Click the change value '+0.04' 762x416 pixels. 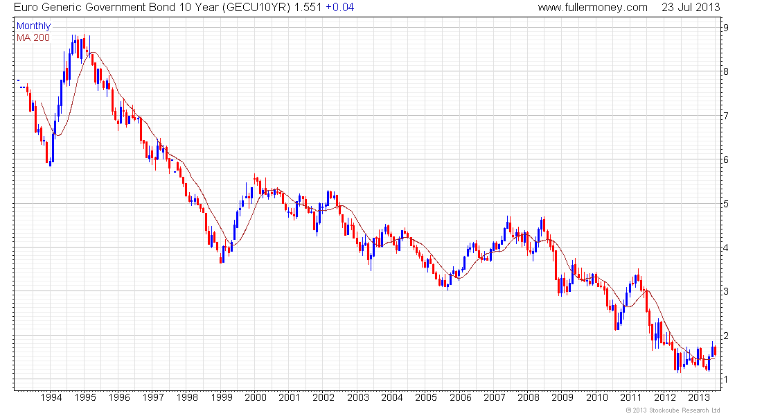339,8
